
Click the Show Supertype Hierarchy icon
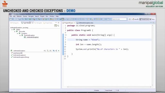pyautogui.click(x=58, y=26)
